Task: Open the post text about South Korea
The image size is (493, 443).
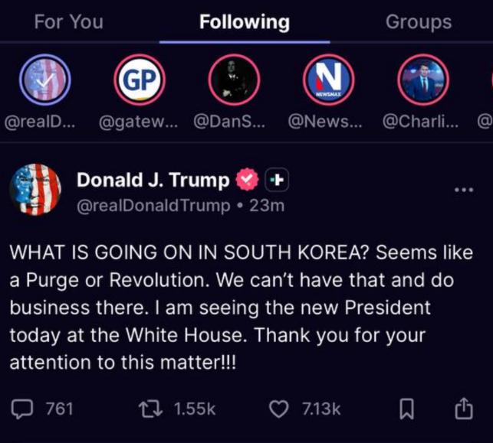Action: [x=242, y=308]
